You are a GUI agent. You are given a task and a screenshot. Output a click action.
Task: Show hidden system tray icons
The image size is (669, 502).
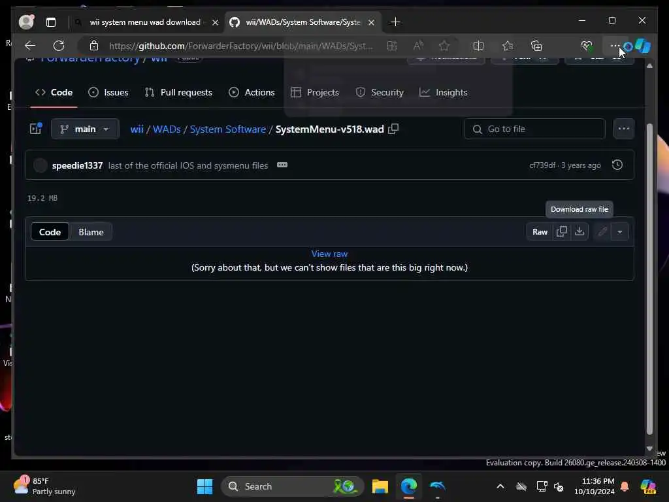point(500,486)
